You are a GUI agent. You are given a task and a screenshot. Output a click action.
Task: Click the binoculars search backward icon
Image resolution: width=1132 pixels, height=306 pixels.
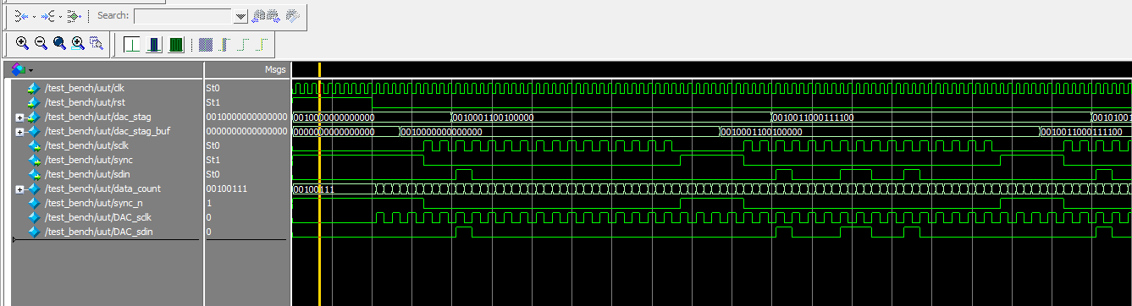pyautogui.click(x=259, y=15)
